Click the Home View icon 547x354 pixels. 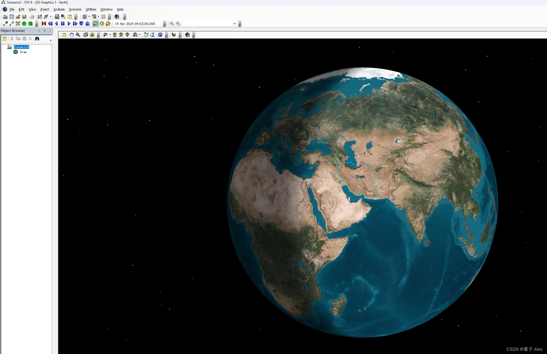115,35
